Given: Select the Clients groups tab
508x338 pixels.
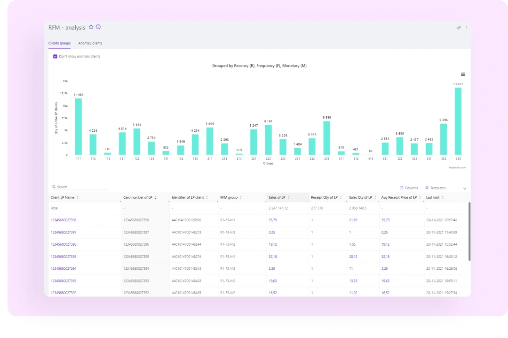Looking at the screenshot, I should coord(59,43).
